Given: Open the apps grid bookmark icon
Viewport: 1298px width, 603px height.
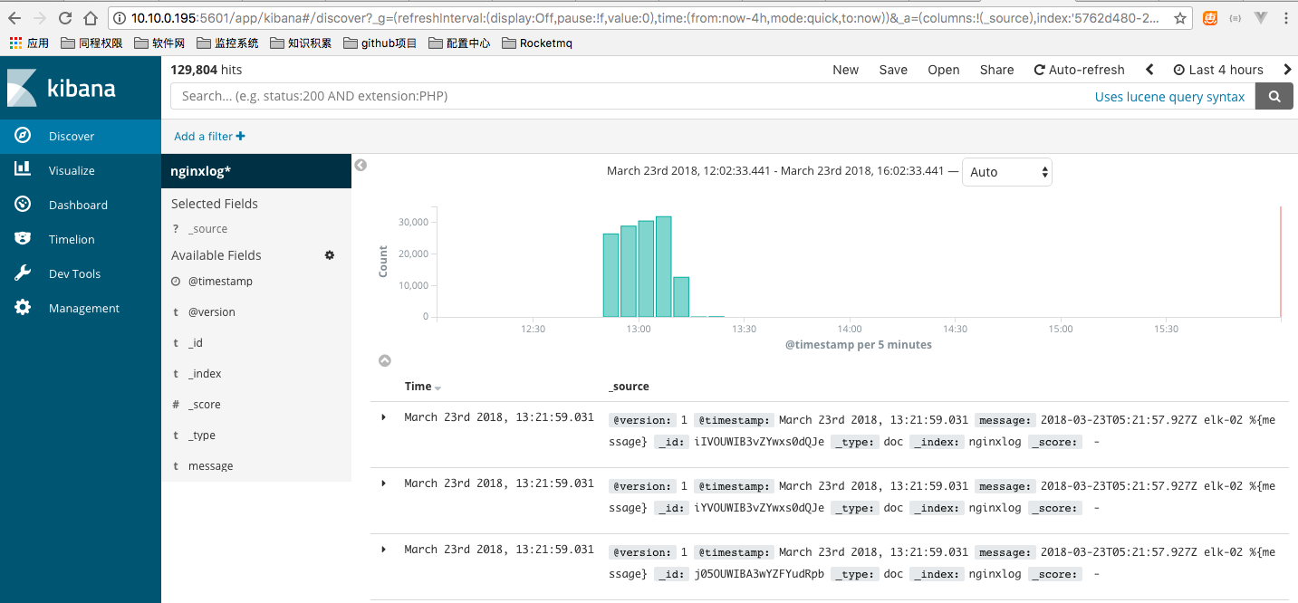Looking at the screenshot, I should (15, 43).
